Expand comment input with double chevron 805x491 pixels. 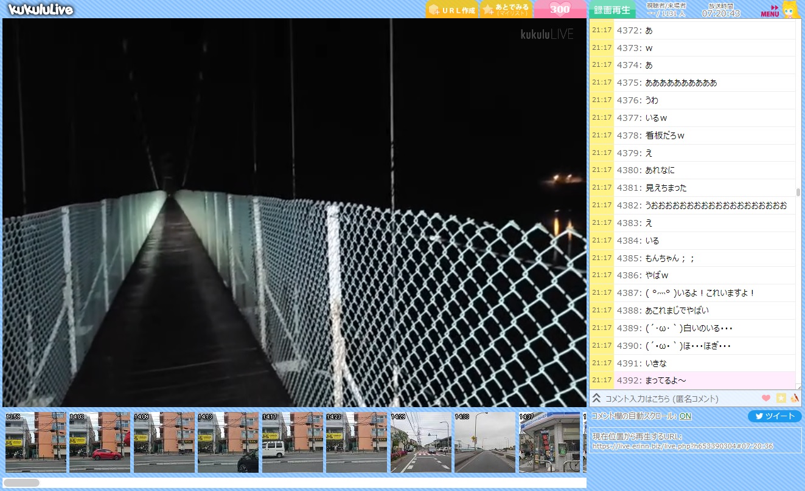point(597,398)
